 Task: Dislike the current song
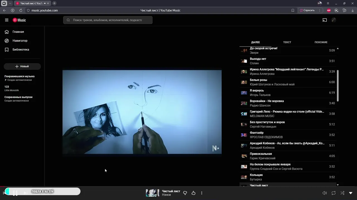pyautogui.click(x=185, y=193)
